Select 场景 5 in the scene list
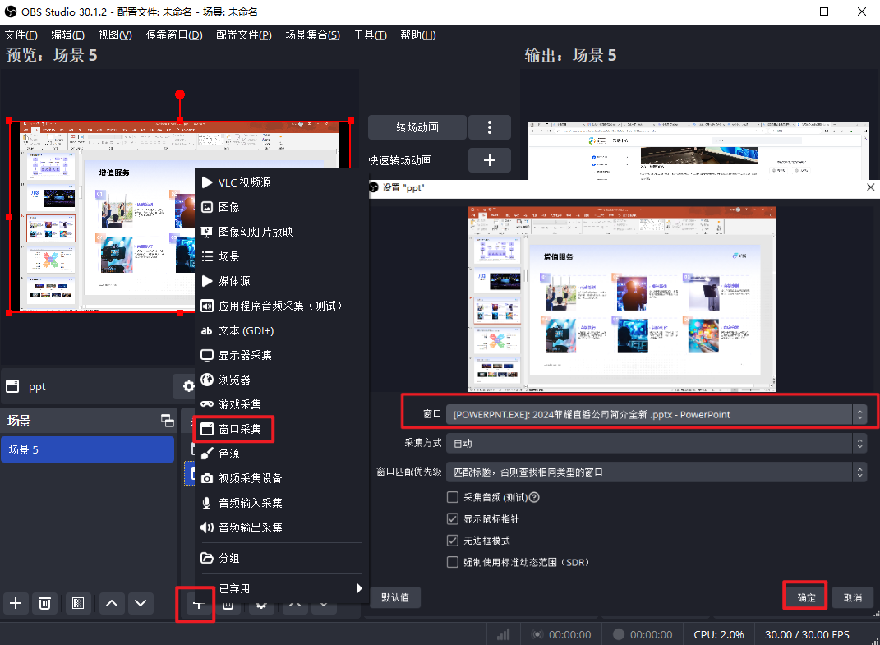Image resolution: width=880 pixels, height=645 pixels. pos(87,449)
